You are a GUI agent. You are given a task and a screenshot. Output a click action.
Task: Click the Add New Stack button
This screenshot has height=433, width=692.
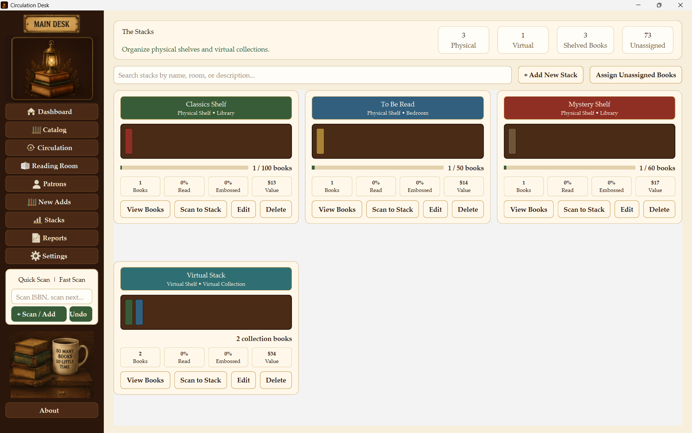pyautogui.click(x=550, y=75)
